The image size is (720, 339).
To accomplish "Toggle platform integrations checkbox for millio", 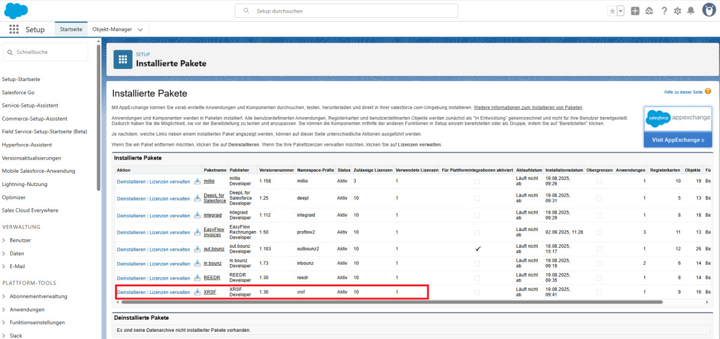I will 478,181.
